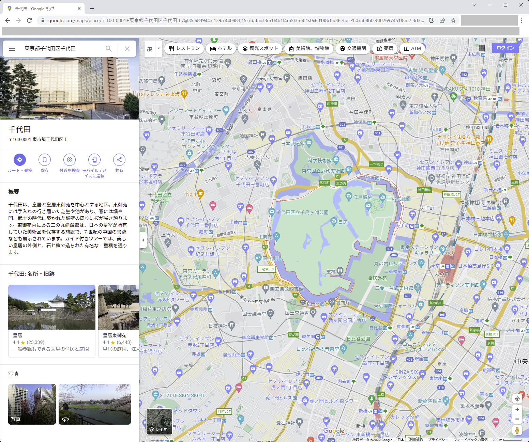Open the Chrome three-dot menu

tap(522, 20)
